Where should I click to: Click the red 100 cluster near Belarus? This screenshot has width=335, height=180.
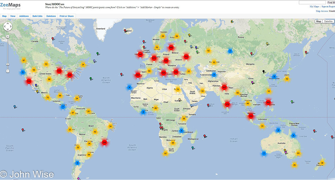(x=171, y=48)
